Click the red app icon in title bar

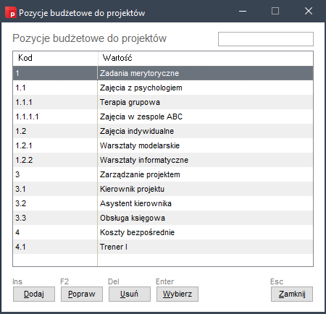pos(11,12)
